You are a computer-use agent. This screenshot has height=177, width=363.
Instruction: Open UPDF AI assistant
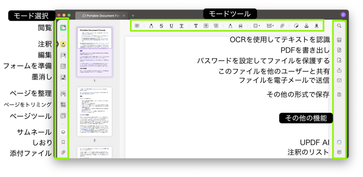(339, 142)
